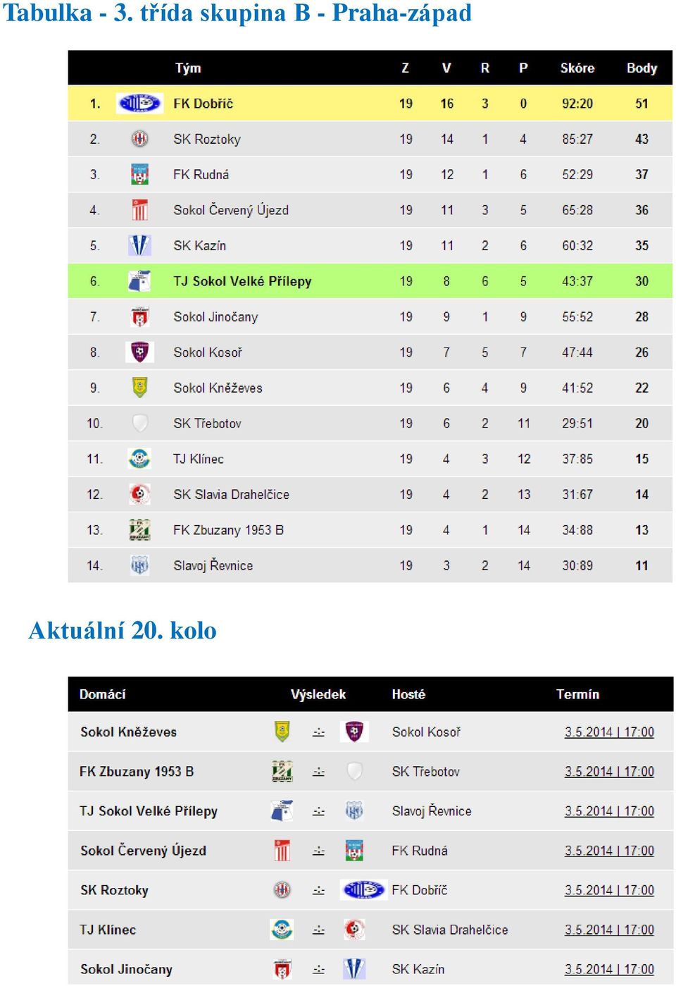This screenshot has height=986, width=676.
Task: Click the SK Kazín crest in standings
Action: (x=139, y=245)
